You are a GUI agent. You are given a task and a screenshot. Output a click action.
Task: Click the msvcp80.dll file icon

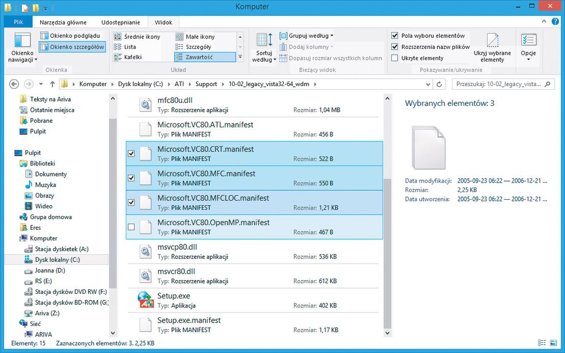click(145, 252)
